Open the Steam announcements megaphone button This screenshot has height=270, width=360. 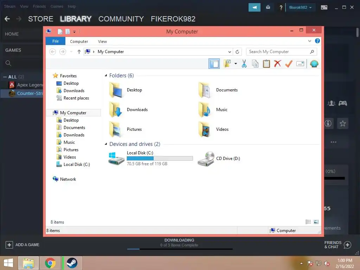pyautogui.click(x=255, y=7)
